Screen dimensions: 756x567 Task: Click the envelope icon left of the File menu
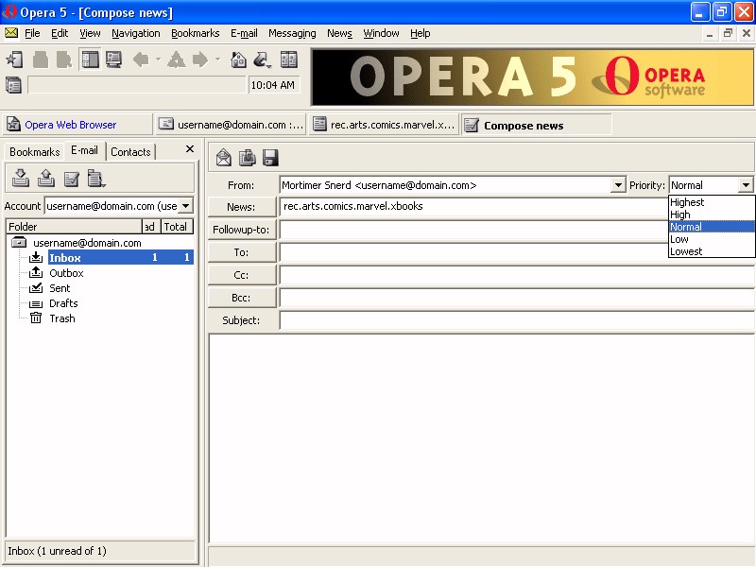(x=11, y=33)
